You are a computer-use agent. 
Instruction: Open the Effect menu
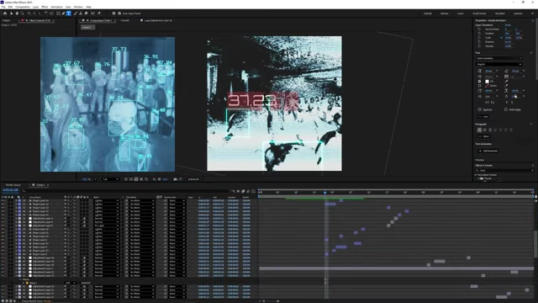click(x=45, y=7)
